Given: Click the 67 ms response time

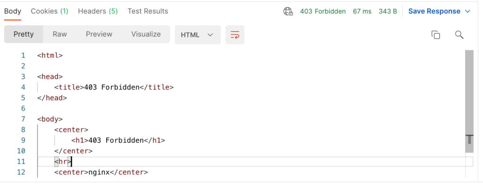Looking at the screenshot, I should pyautogui.click(x=362, y=11).
